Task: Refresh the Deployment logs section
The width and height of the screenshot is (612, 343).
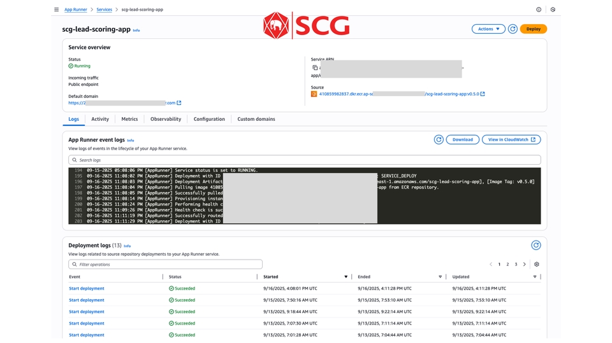Action: pyautogui.click(x=535, y=245)
